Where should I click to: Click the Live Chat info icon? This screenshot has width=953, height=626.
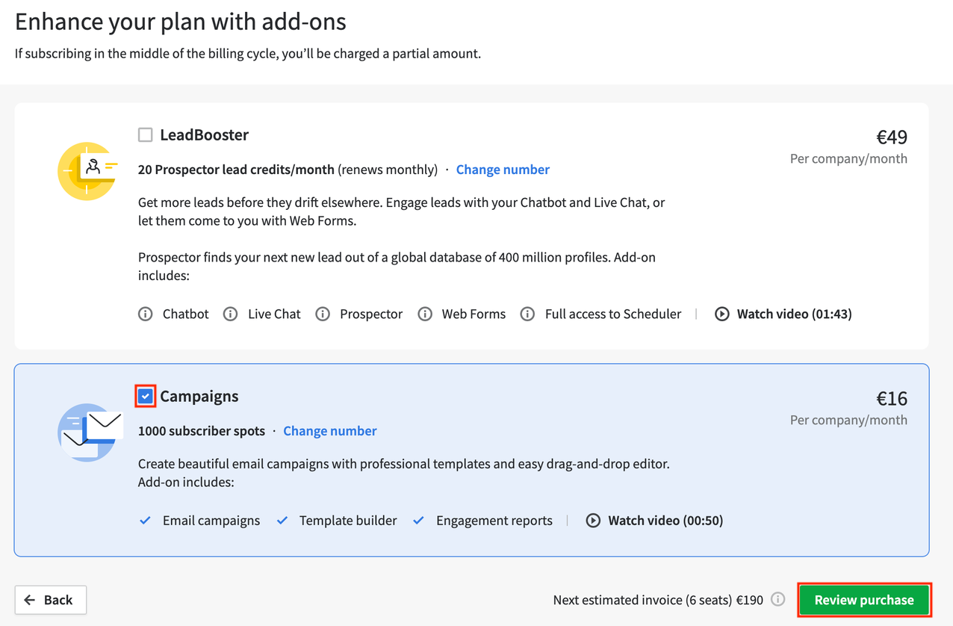(231, 314)
